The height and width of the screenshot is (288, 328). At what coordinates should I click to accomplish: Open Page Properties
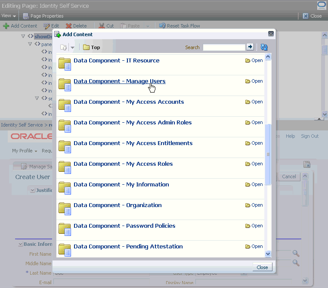(x=43, y=16)
